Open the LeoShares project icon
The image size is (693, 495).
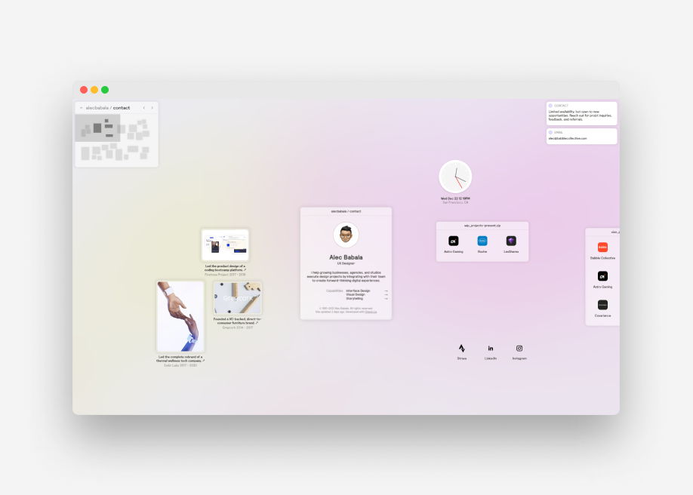(x=511, y=241)
